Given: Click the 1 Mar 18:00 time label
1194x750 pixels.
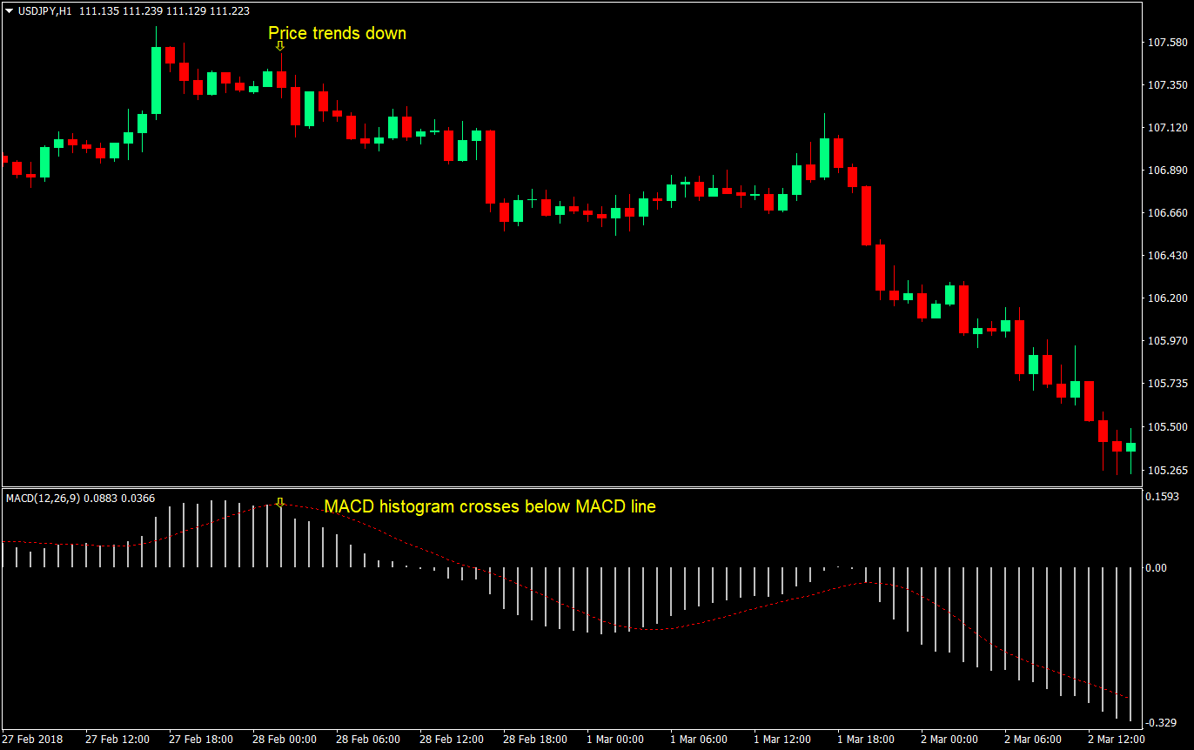Looking at the screenshot, I should pyautogui.click(x=867, y=739).
